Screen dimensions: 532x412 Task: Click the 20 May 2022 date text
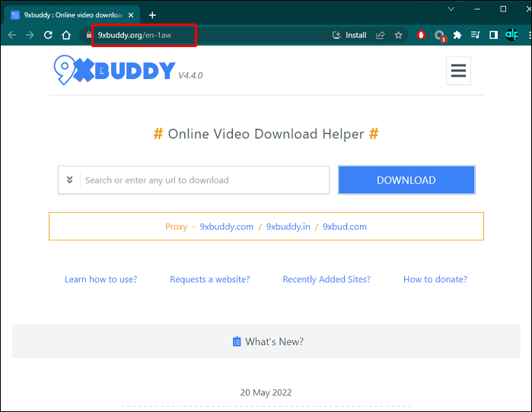(266, 392)
